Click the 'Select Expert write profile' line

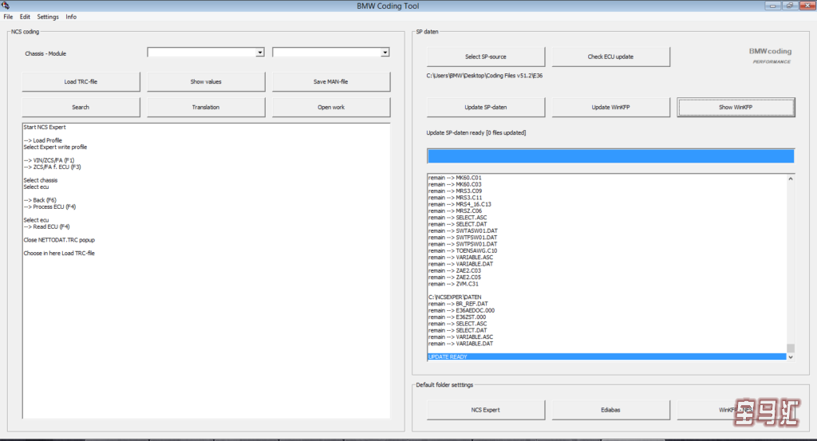55,148
